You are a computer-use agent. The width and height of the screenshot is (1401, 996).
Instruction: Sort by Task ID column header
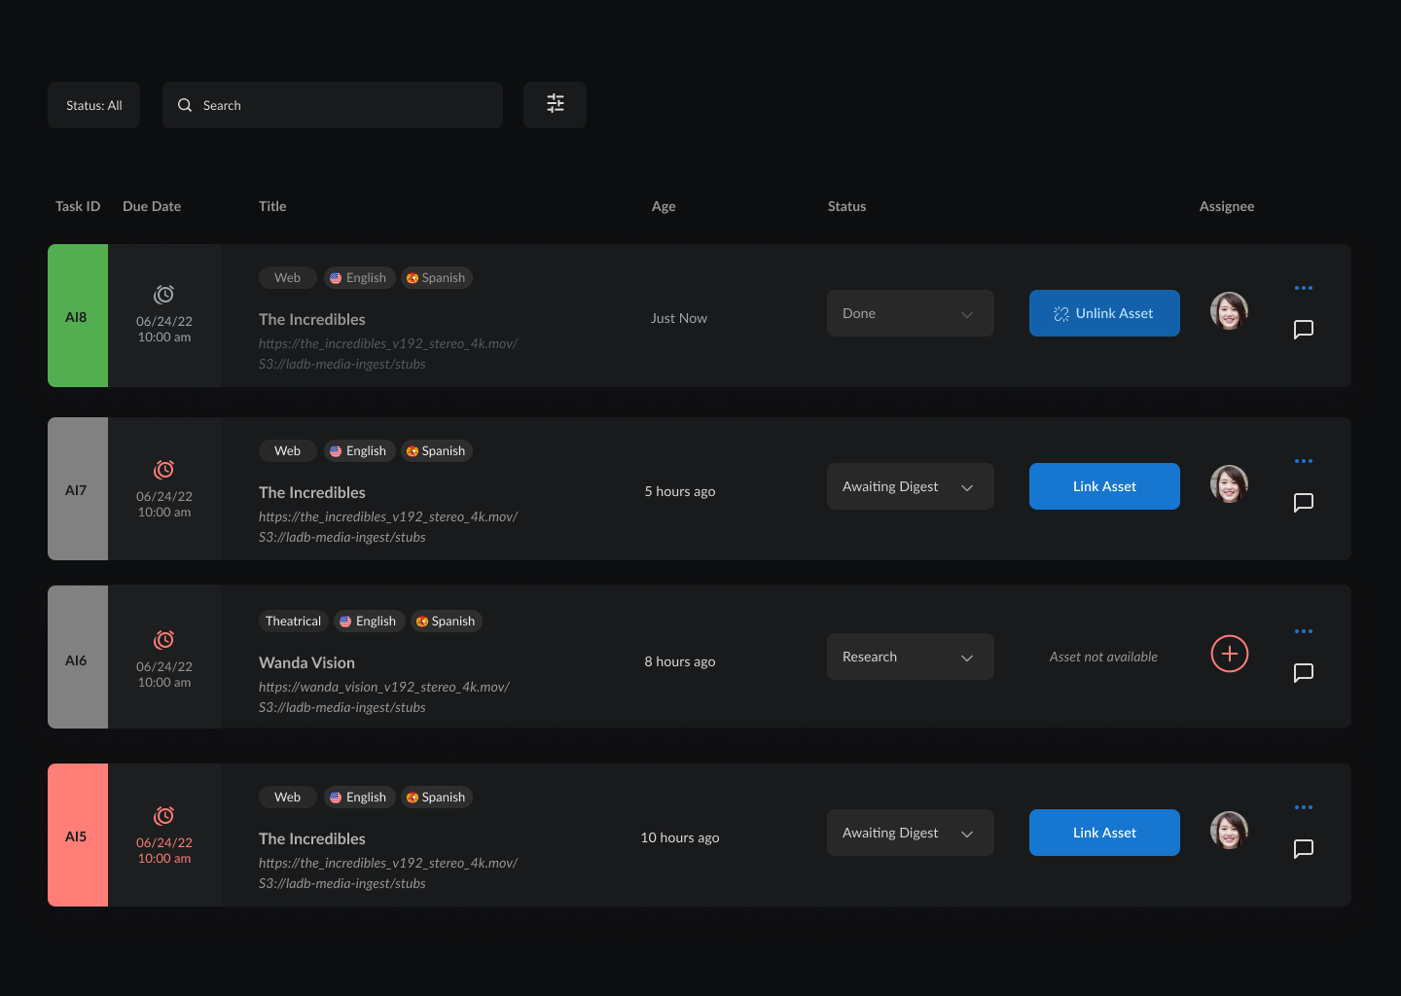78,206
